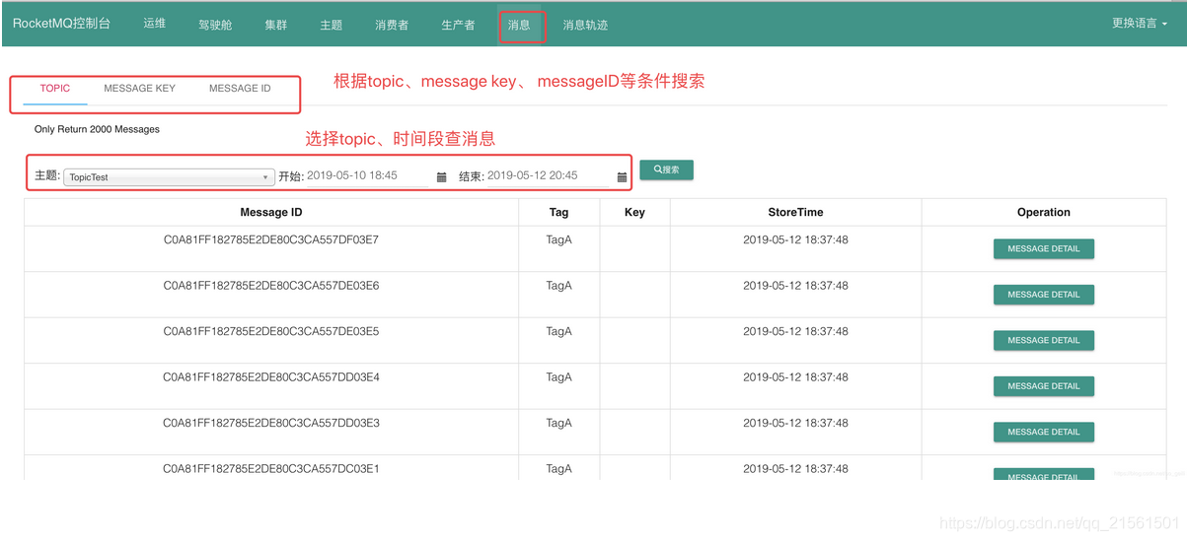Switch to the MESSAGE KEY tab
The height and width of the screenshot is (541, 1187).
[x=140, y=89]
